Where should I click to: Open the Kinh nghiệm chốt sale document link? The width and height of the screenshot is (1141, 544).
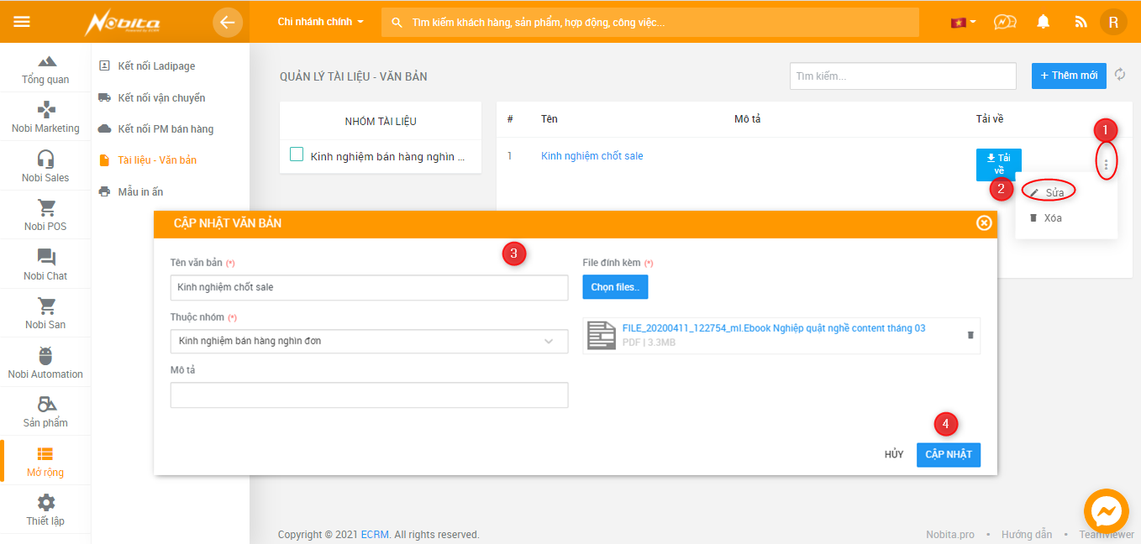592,156
